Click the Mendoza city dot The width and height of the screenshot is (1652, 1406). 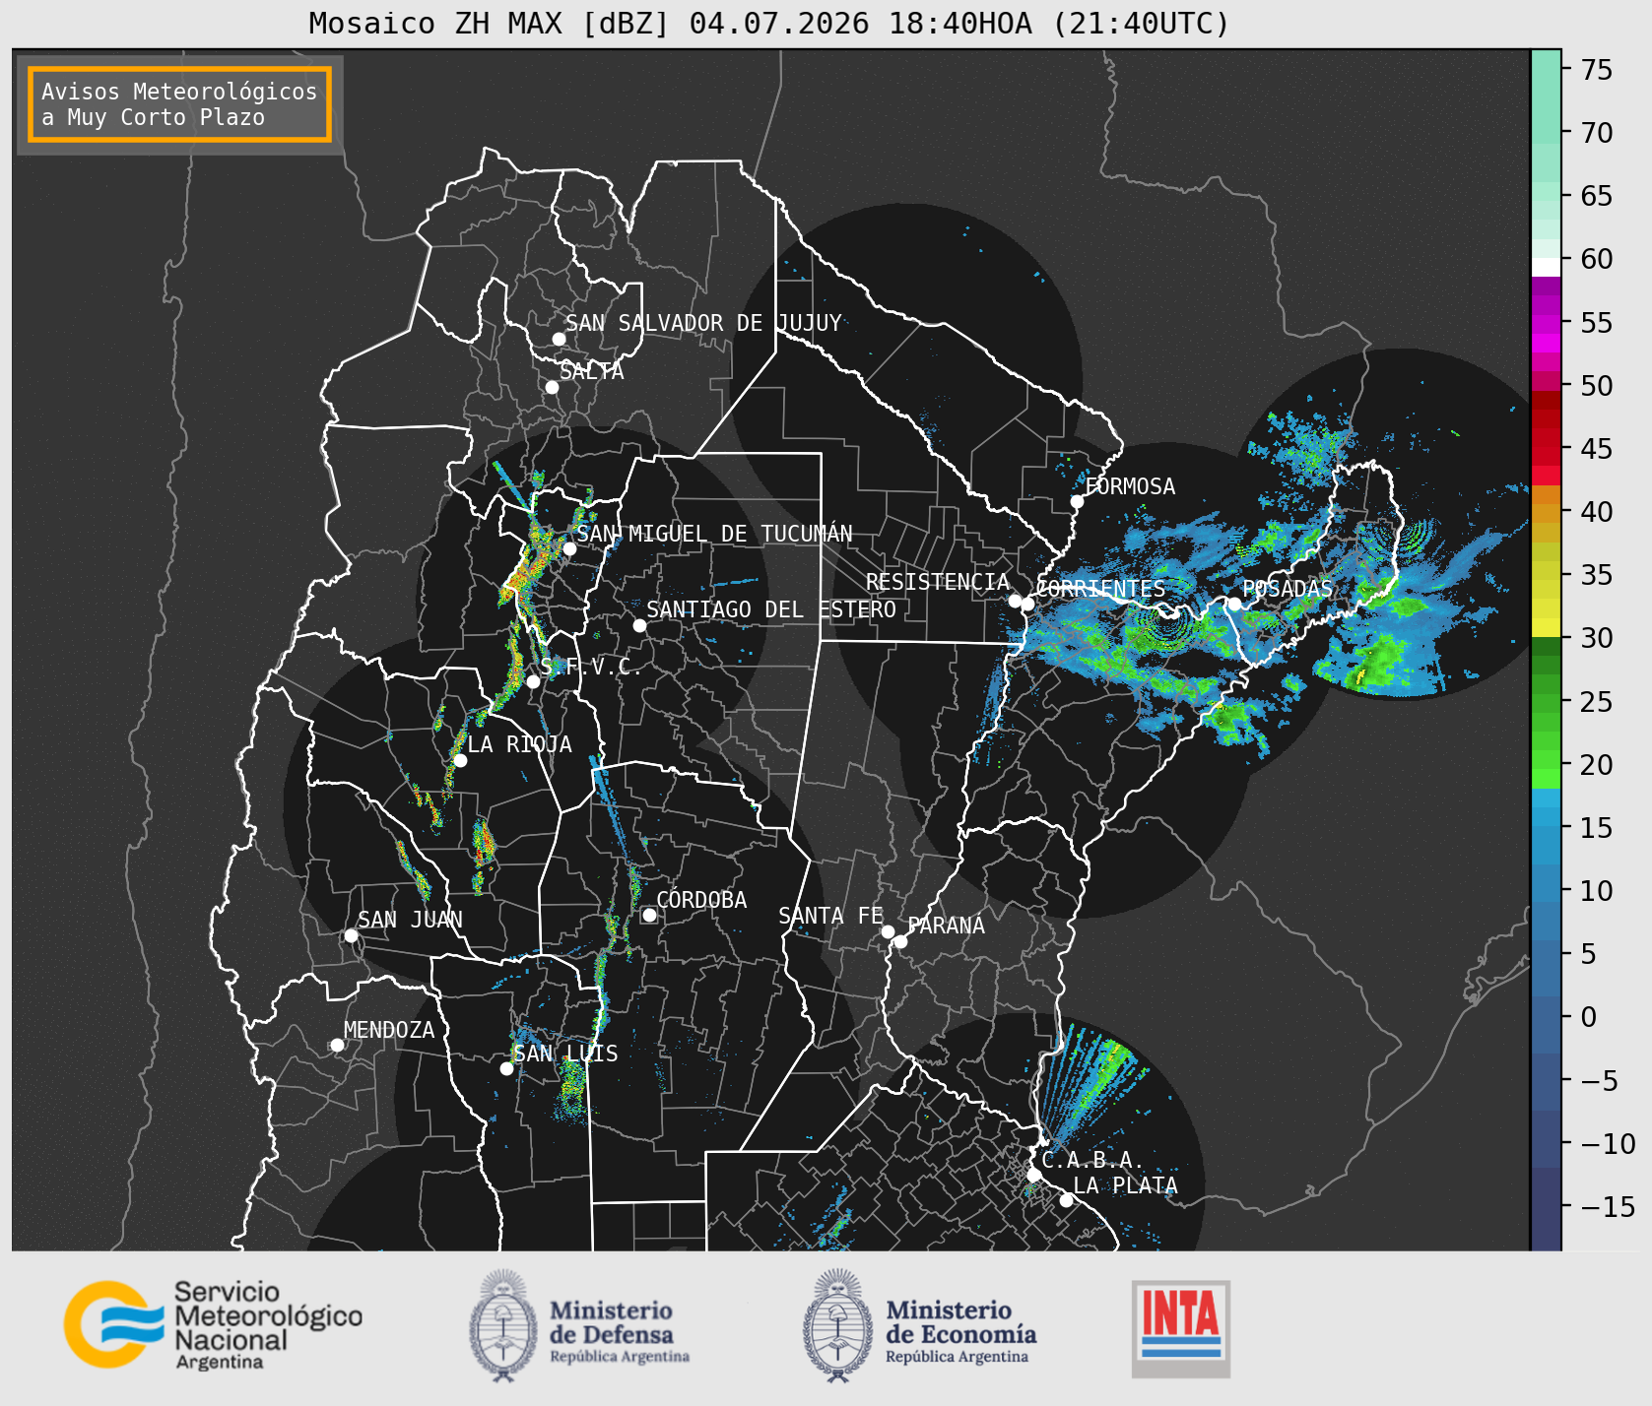click(337, 1045)
